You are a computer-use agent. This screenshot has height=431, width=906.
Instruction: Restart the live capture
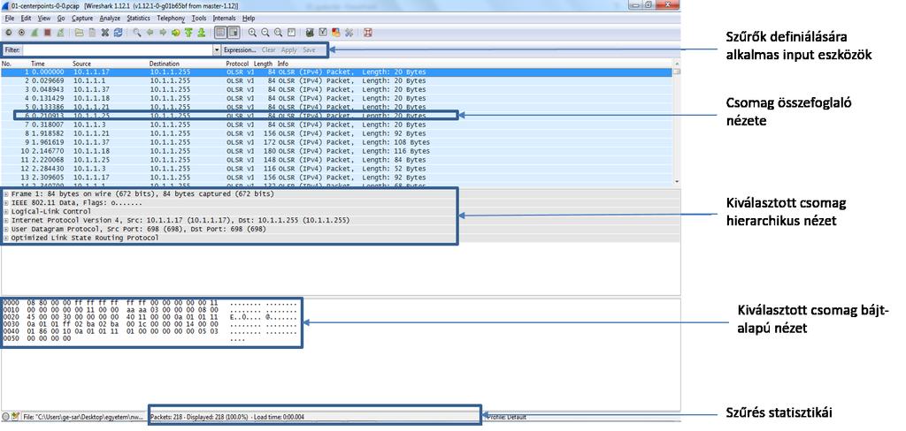60,33
